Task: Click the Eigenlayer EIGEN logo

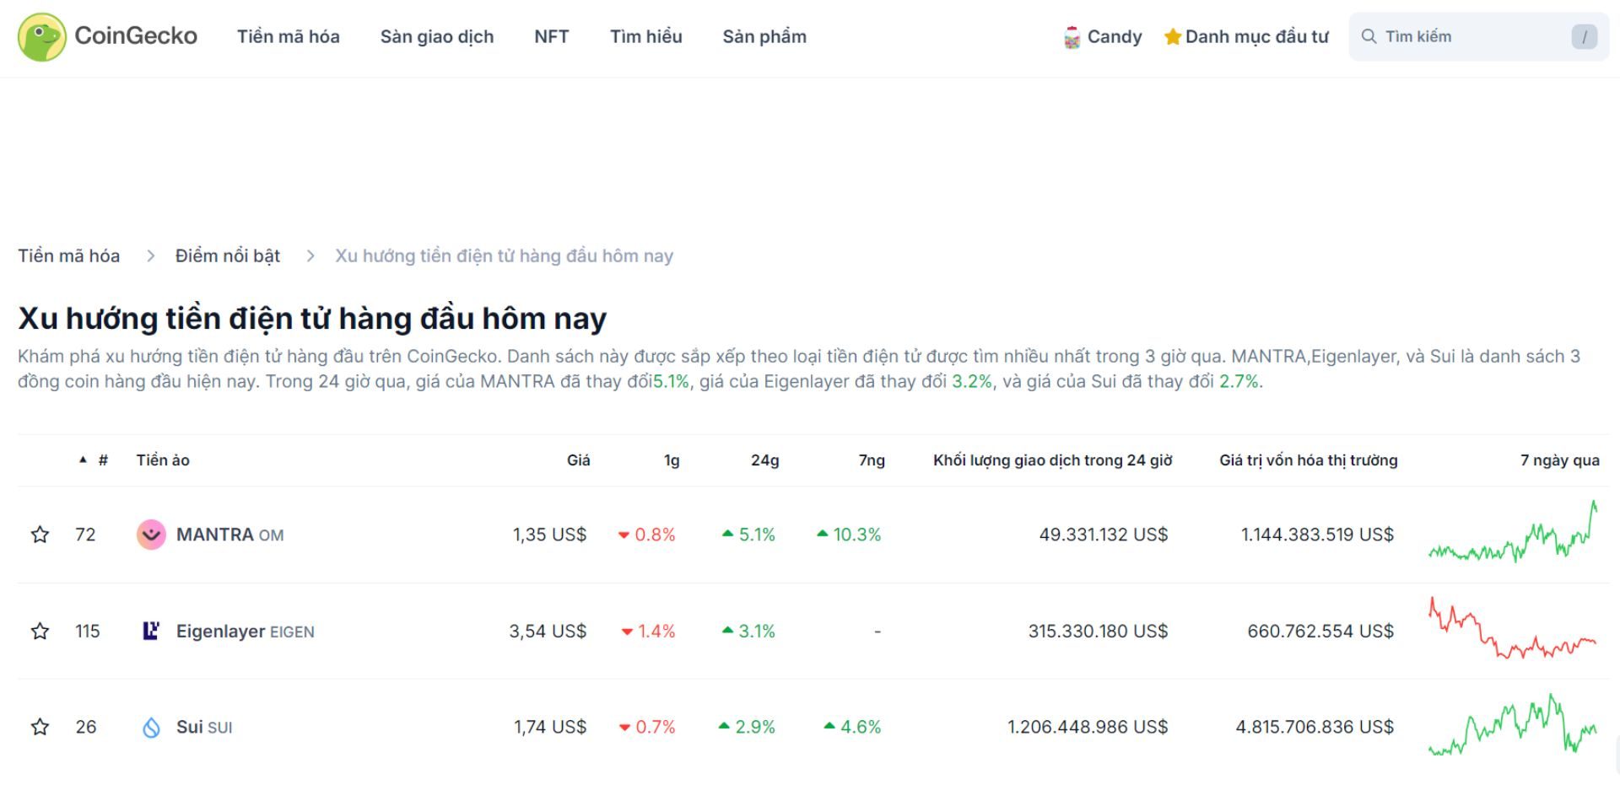Action: pos(151,630)
